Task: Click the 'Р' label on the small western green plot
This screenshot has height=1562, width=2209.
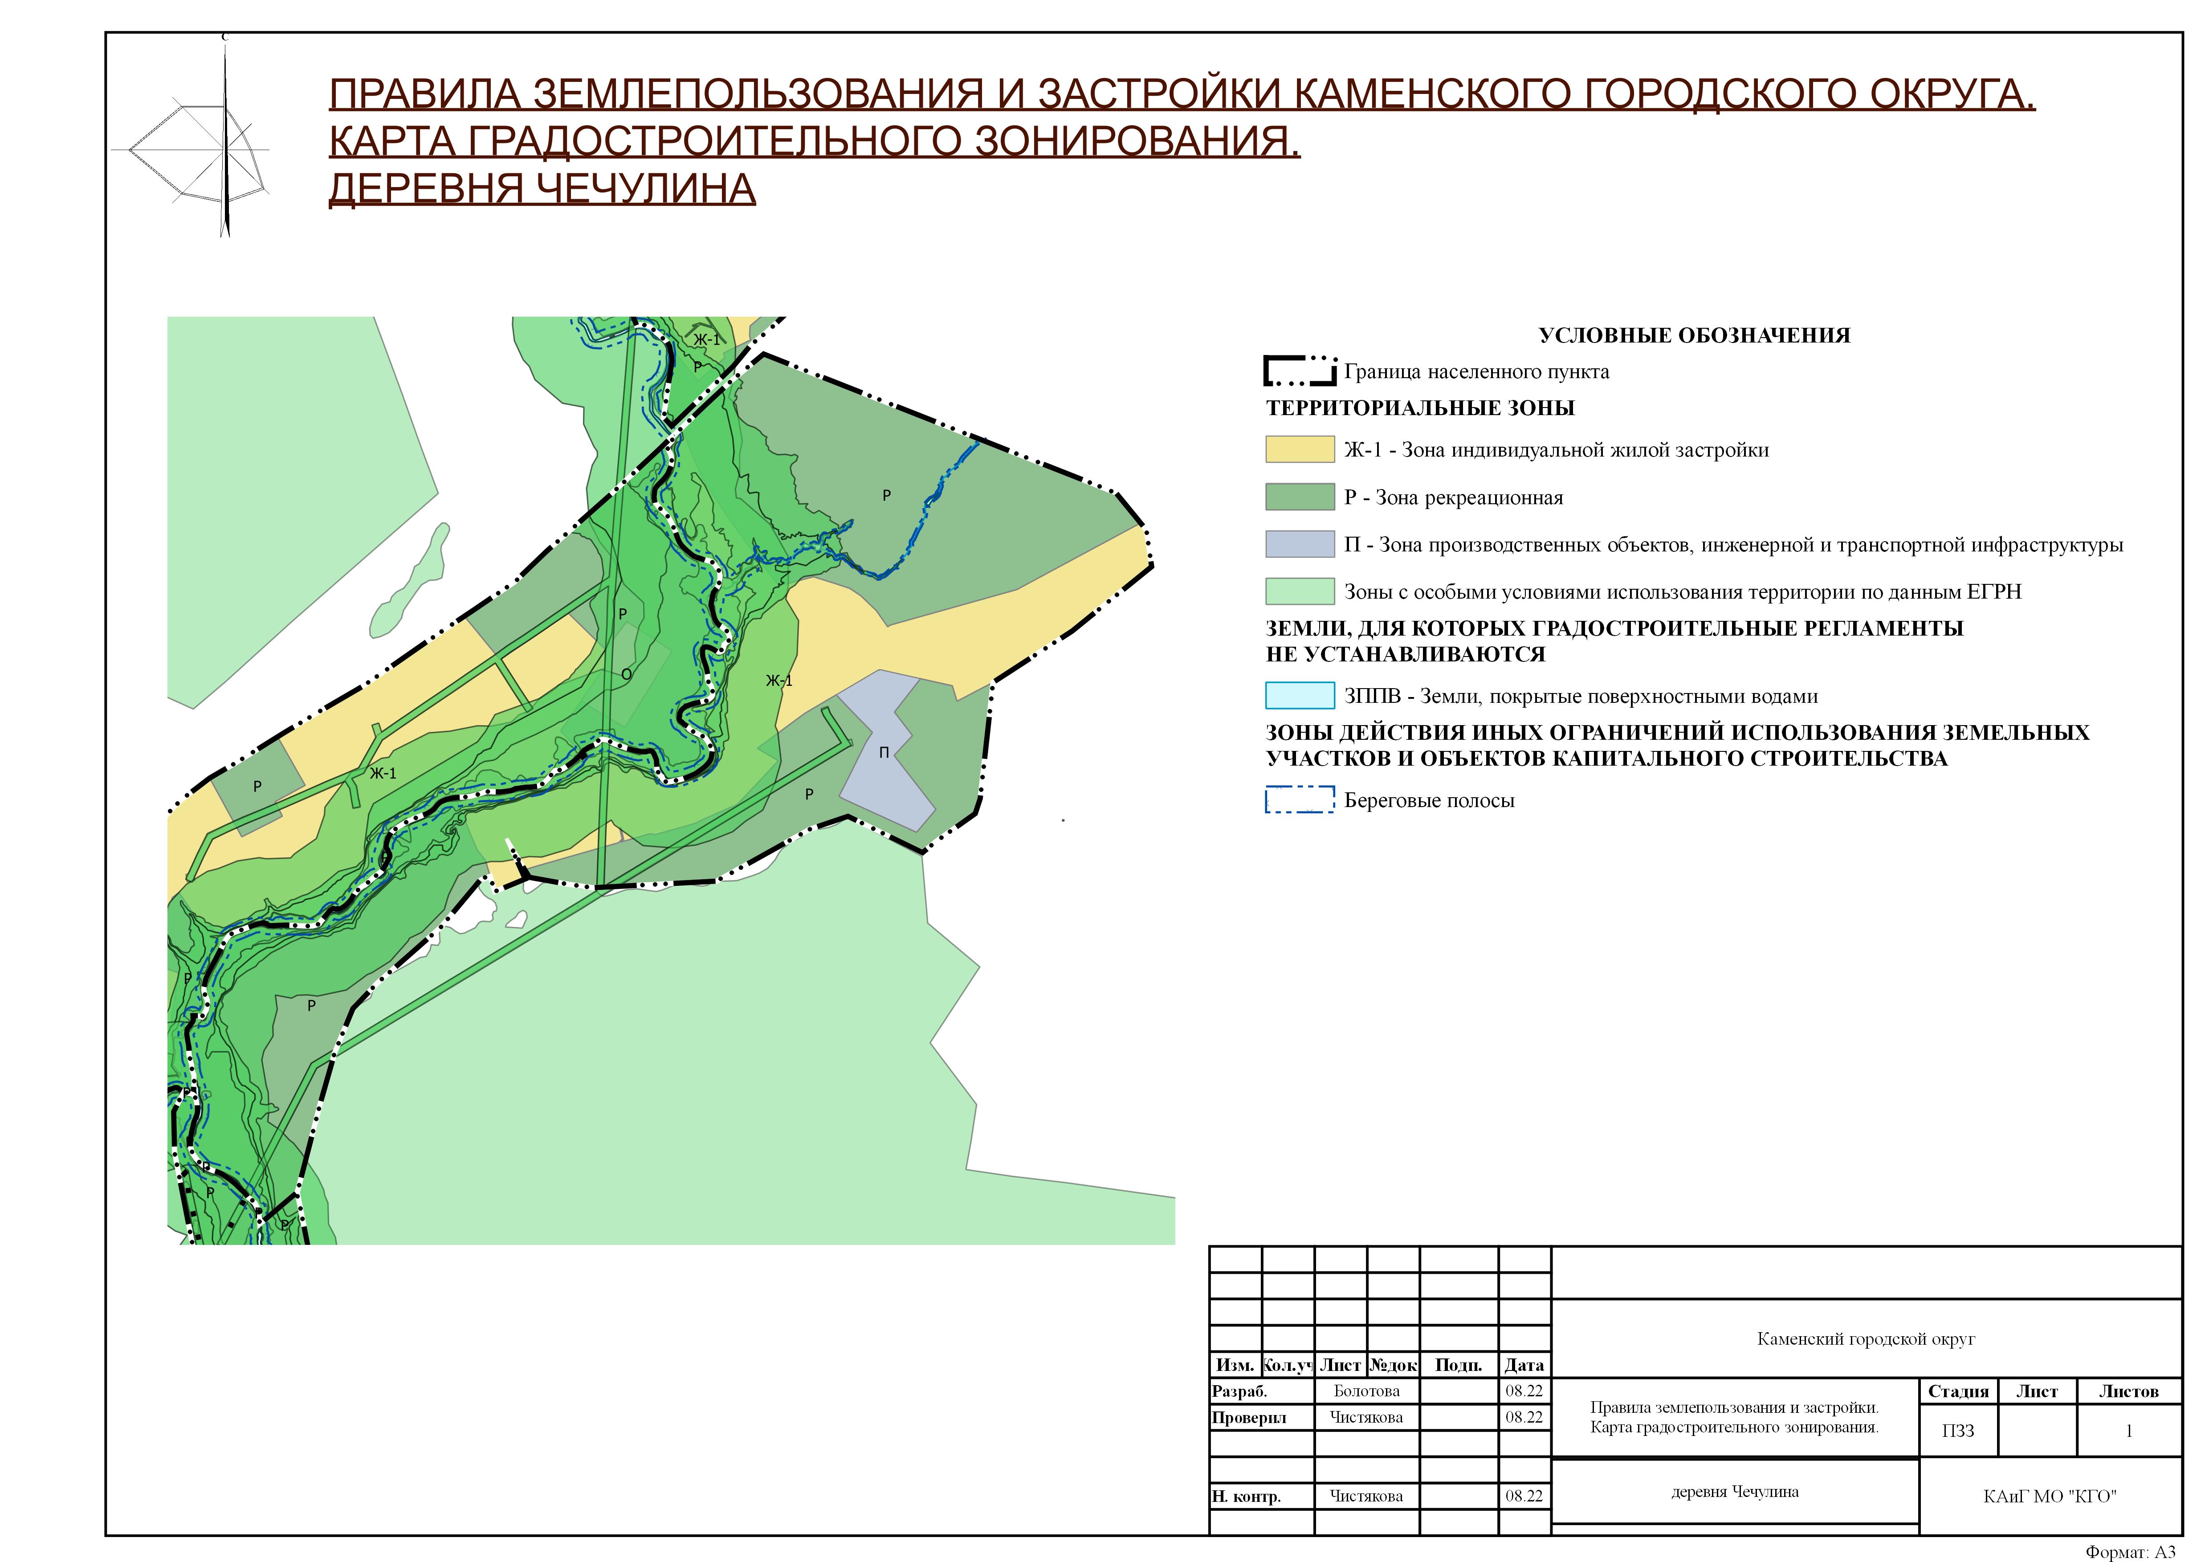Action: (257, 786)
